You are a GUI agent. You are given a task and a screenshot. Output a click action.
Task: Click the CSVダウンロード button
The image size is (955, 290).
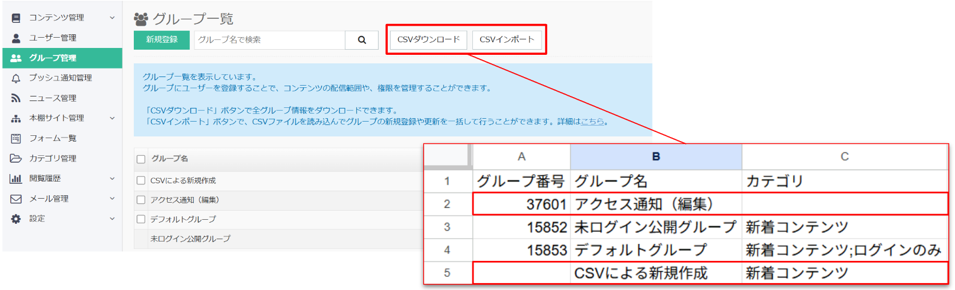[428, 40]
